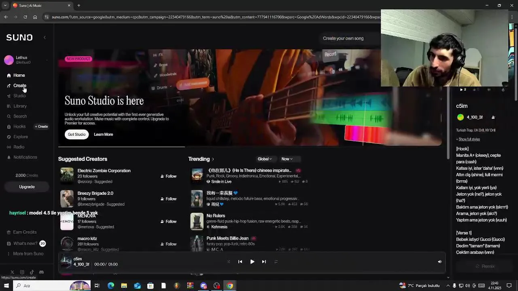Image resolution: width=518 pixels, height=291 pixels.
Task: Follow Breezy Brigade 2.0
Action: 168,199
